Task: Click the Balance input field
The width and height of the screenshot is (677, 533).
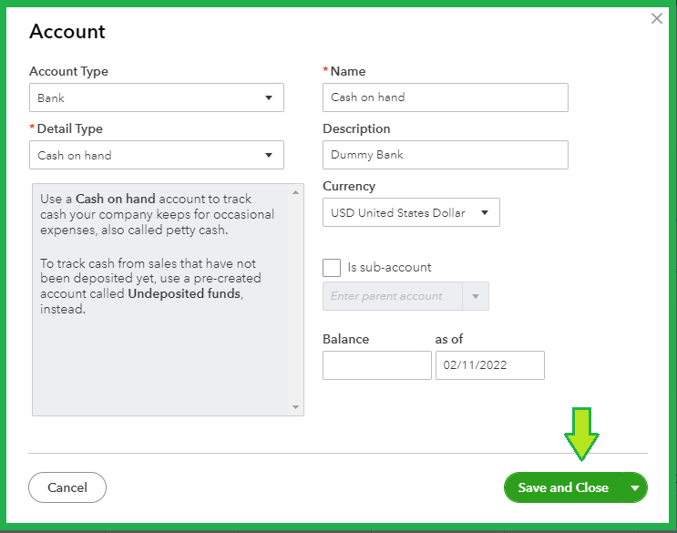Action: [x=376, y=365]
